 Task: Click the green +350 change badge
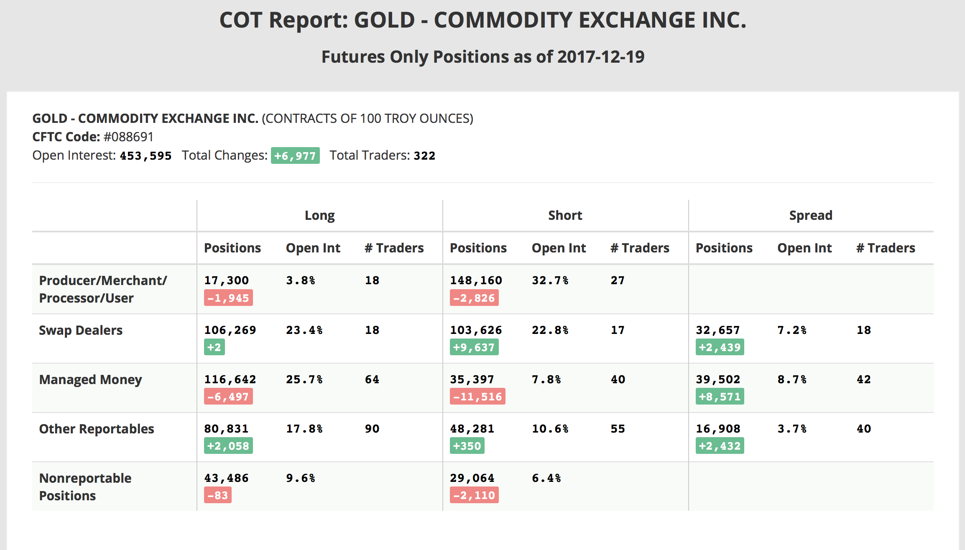pyautogui.click(x=467, y=446)
